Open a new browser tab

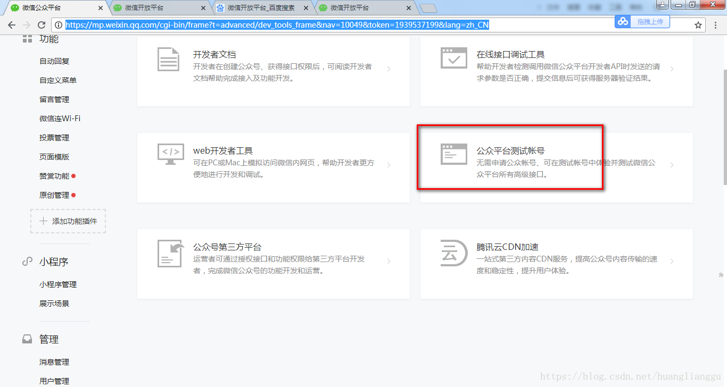[x=428, y=8]
